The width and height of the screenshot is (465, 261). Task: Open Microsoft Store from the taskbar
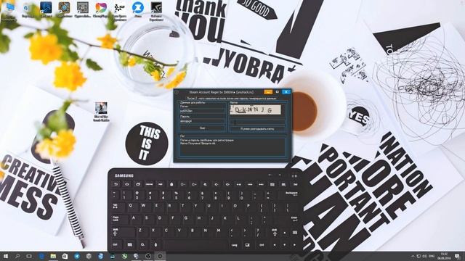65,256
